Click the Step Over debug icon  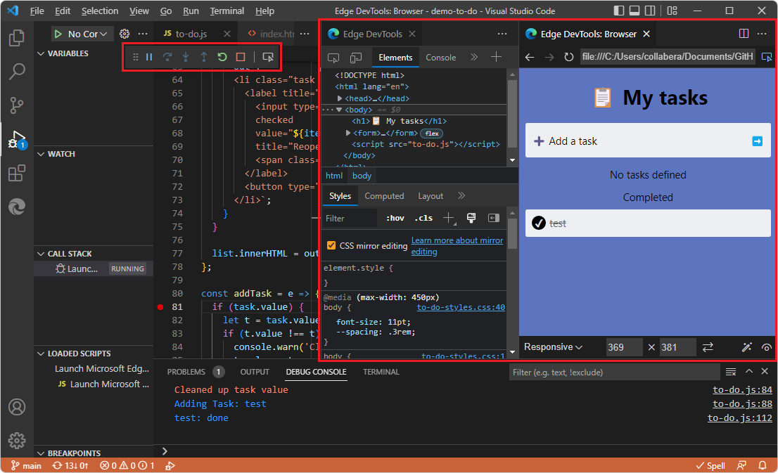[x=168, y=57]
